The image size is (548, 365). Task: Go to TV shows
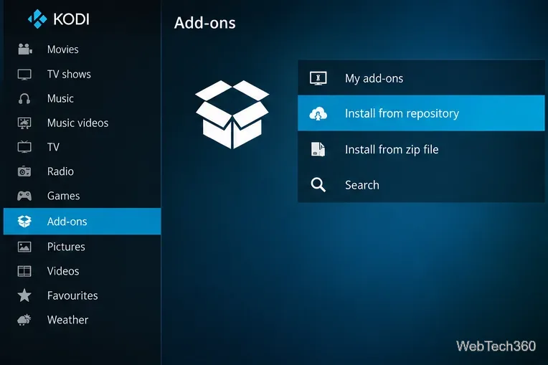[x=82, y=75]
